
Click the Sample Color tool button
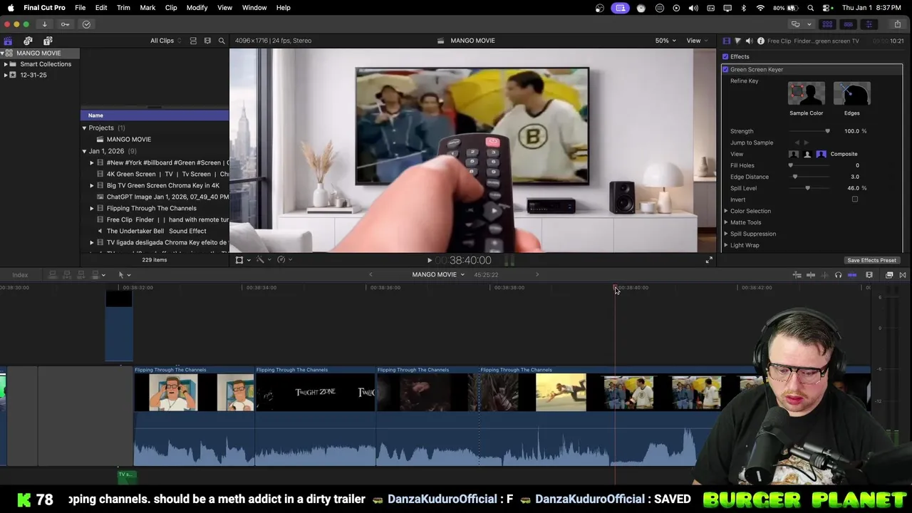point(806,94)
